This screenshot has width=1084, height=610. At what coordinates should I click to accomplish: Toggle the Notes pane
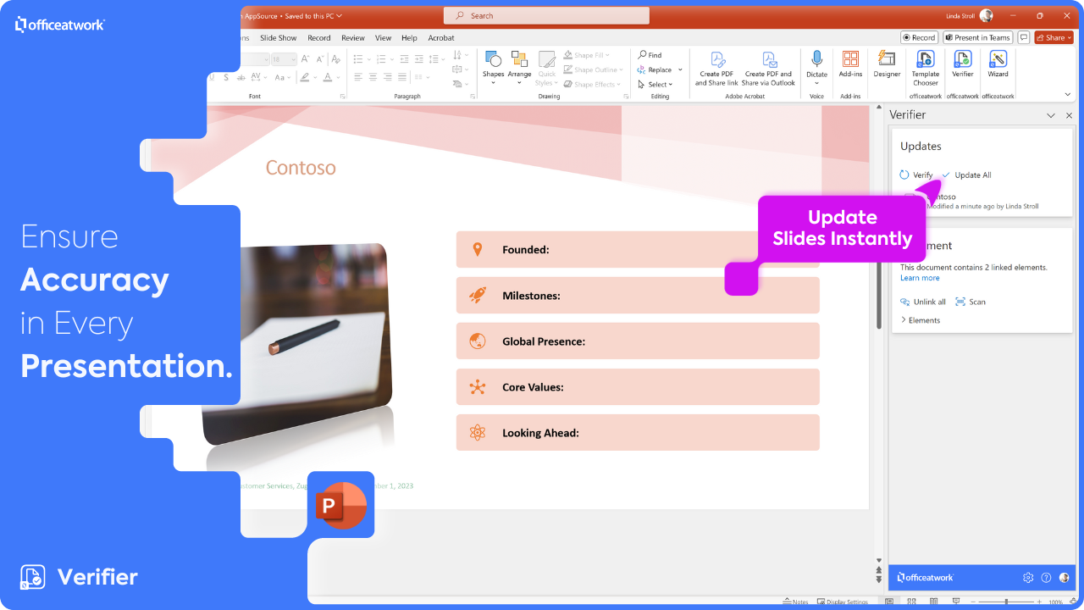[x=795, y=602]
